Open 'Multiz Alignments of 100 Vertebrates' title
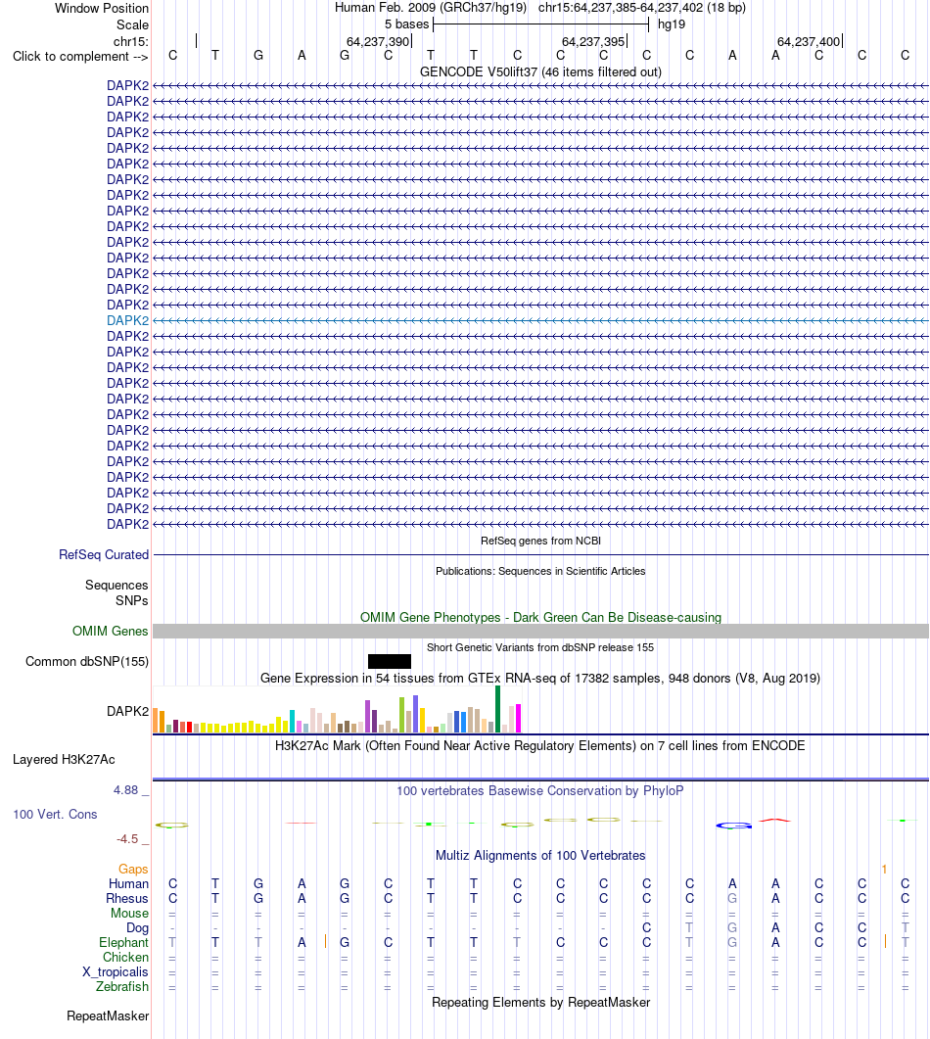The height and width of the screenshot is (1039, 930). click(x=540, y=856)
